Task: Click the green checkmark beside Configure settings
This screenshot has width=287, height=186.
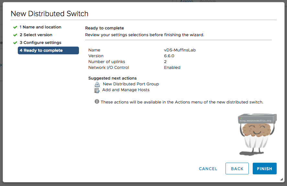Action: (15, 43)
